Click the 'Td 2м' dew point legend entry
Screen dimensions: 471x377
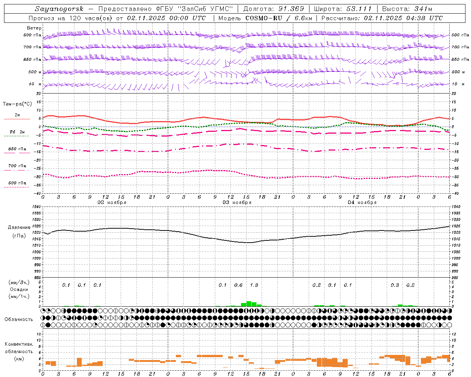(x=17, y=132)
